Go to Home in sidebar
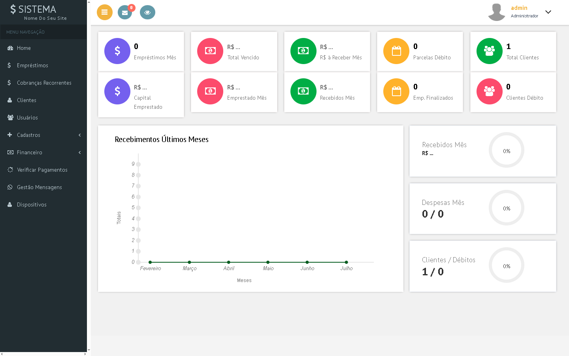 pyautogui.click(x=24, y=48)
